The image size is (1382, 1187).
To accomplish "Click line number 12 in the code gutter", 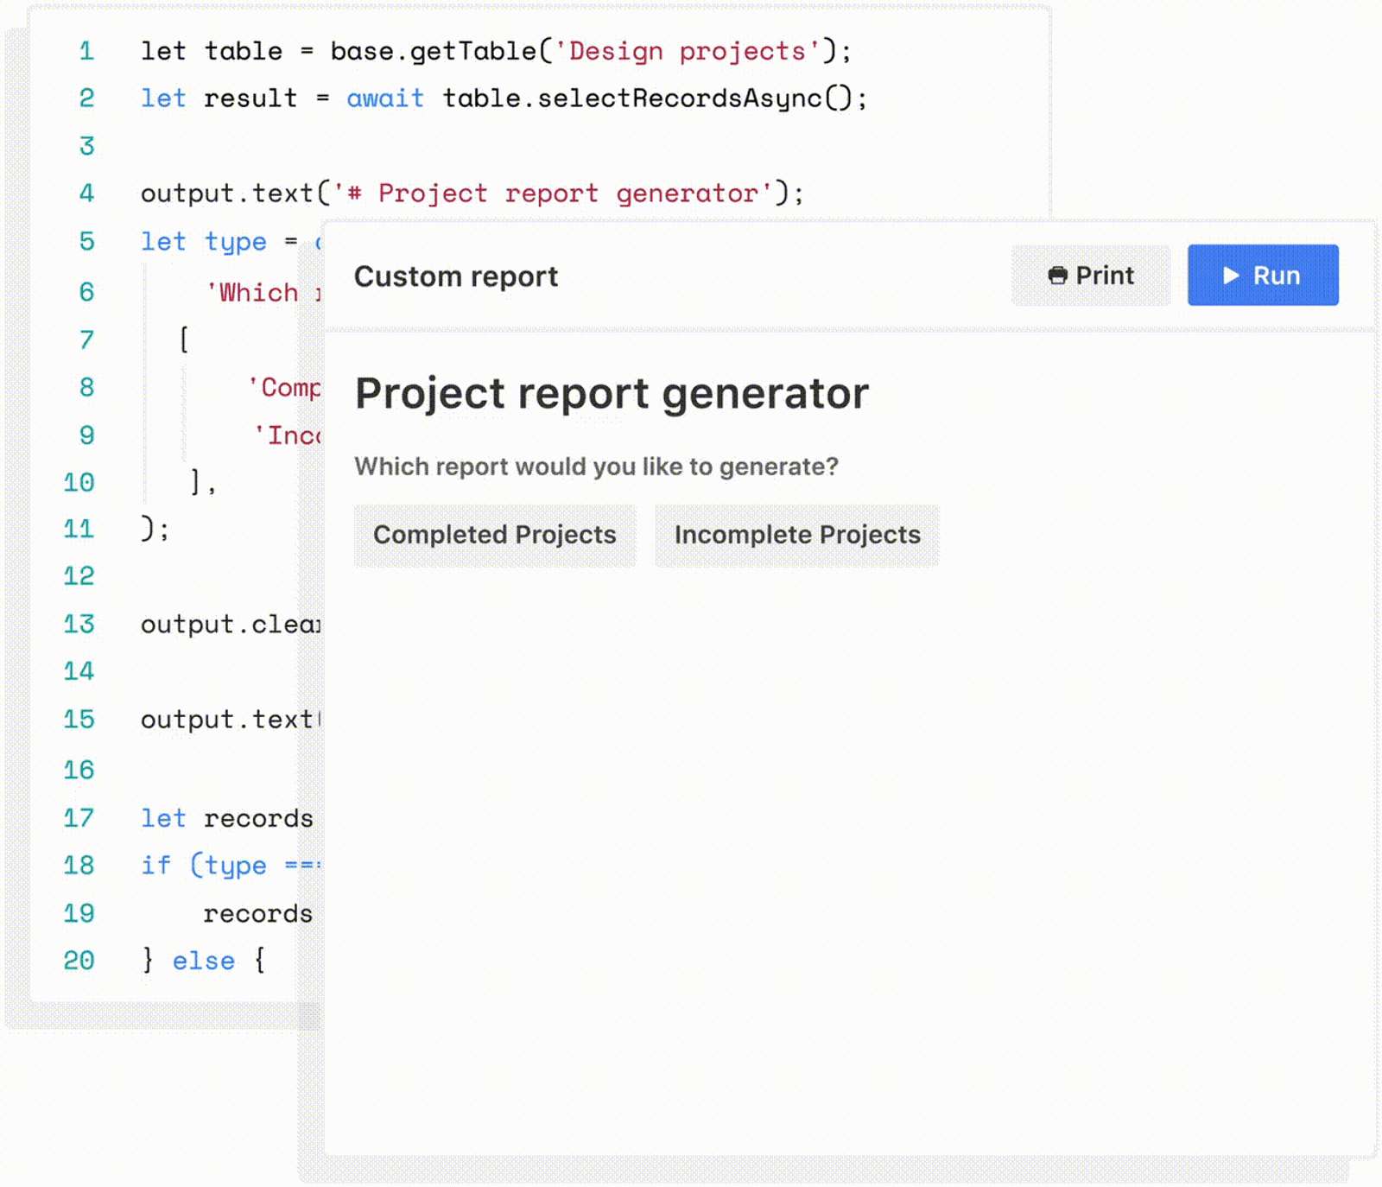I will [x=79, y=575].
